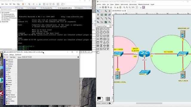Click the Zoom in icon in Dia toolbar
Image resolution: width=191 pixels, height=107 pixels.
[124, 7]
